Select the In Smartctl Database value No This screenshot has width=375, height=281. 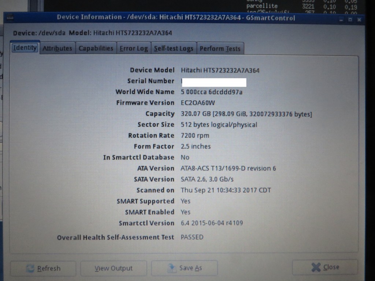pos(185,157)
